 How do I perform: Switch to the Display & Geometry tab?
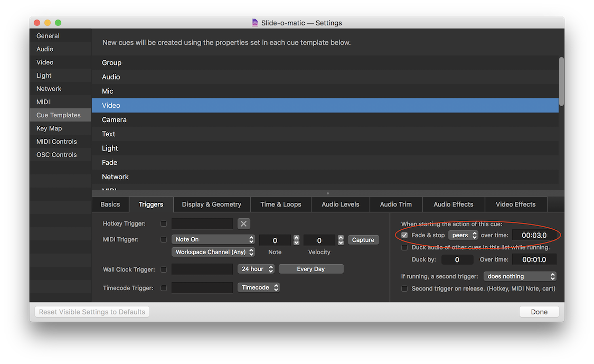tap(211, 204)
